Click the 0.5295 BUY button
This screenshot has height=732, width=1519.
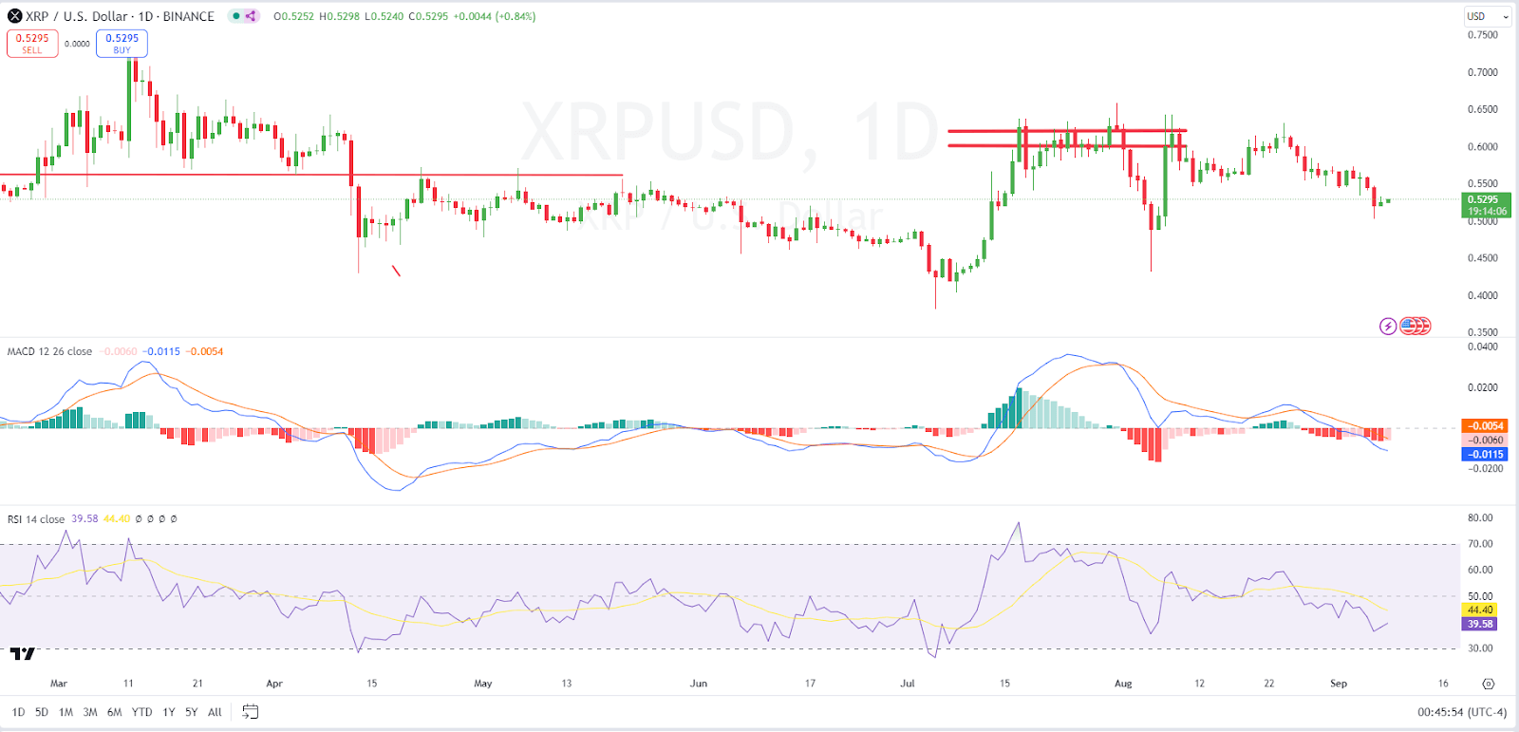tap(122, 44)
